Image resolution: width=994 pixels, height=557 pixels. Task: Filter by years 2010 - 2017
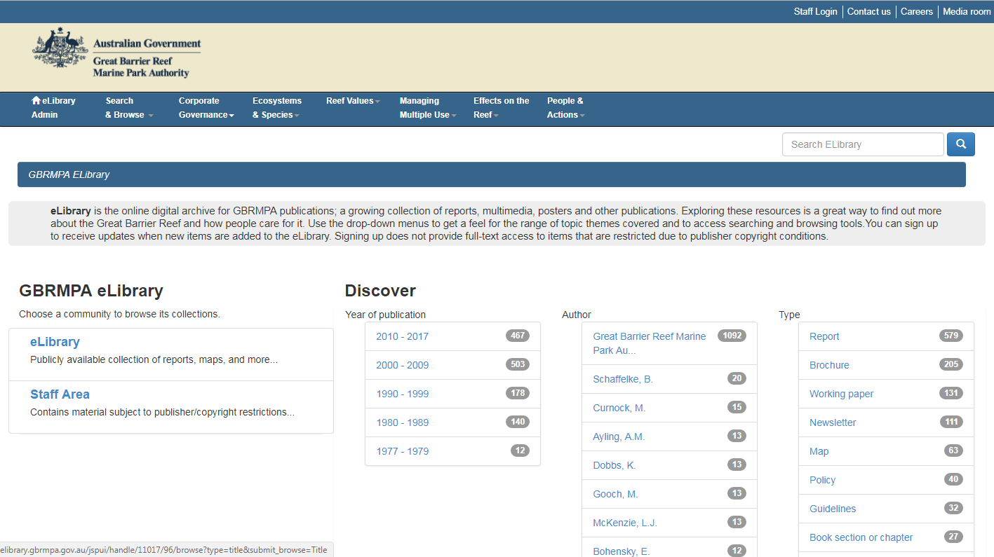(x=402, y=336)
